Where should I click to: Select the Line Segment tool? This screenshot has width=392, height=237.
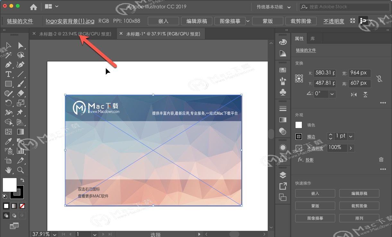click(x=21, y=74)
